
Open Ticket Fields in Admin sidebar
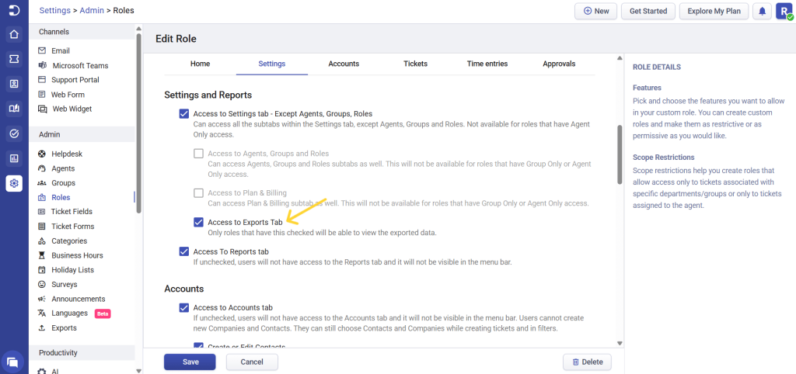(x=72, y=212)
